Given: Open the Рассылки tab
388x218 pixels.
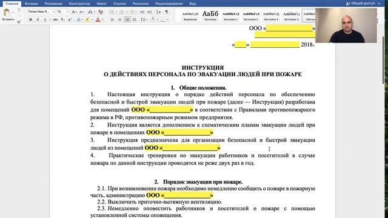Looking at the screenshot, I should click(141, 4).
